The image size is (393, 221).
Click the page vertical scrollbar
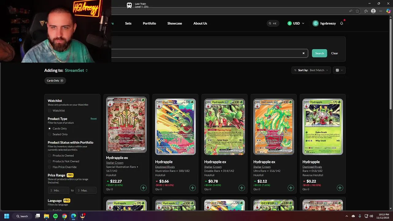tap(391, 64)
